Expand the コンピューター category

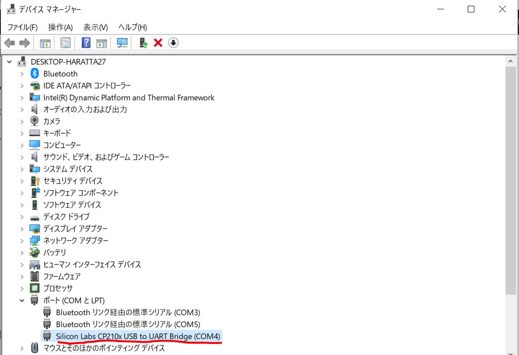pos(22,145)
